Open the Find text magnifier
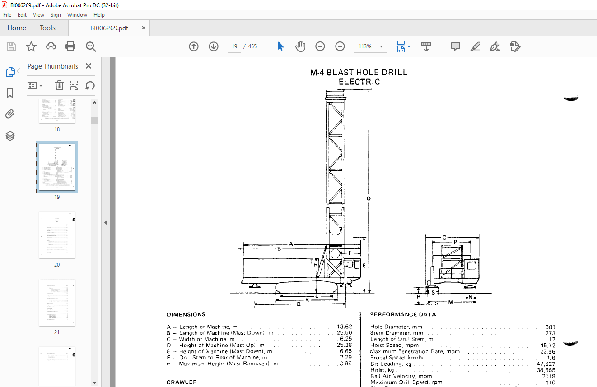 click(x=91, y=46)
